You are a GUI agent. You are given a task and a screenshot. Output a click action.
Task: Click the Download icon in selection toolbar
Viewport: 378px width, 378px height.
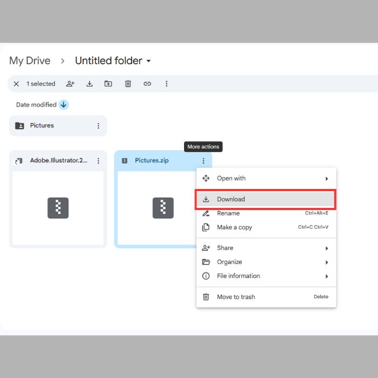pos(90,84)
